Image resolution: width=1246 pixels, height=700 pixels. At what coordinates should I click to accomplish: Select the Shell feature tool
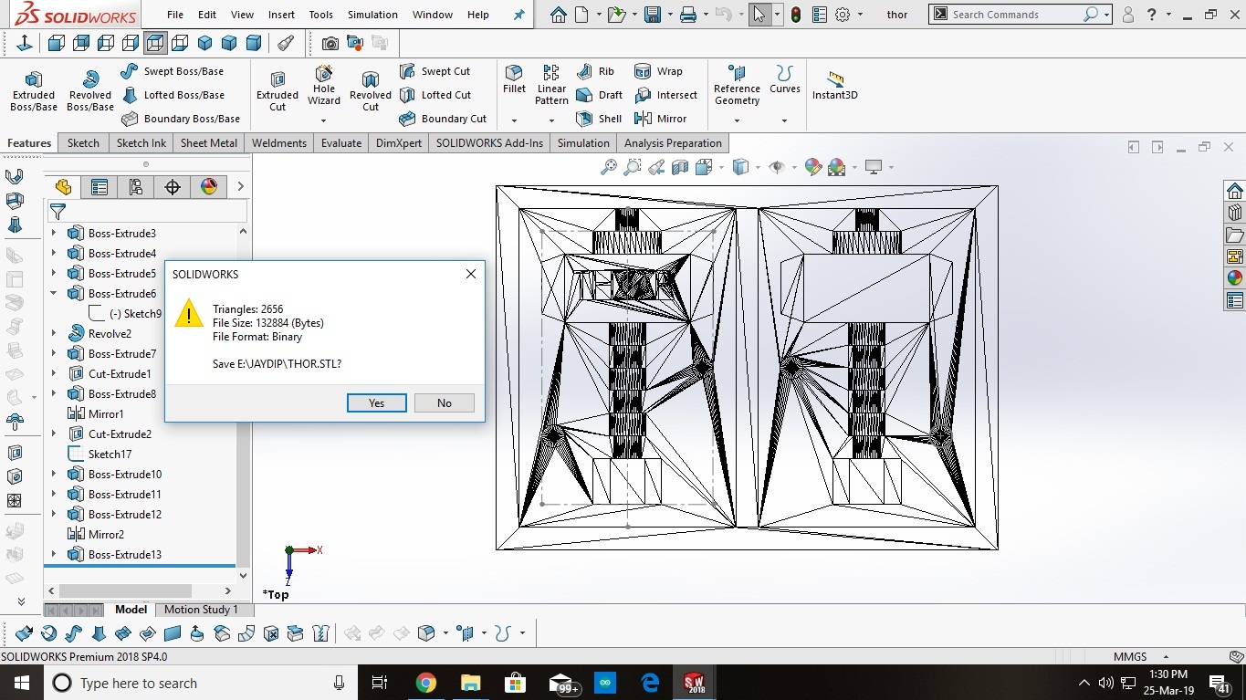(x=599, y=119)
